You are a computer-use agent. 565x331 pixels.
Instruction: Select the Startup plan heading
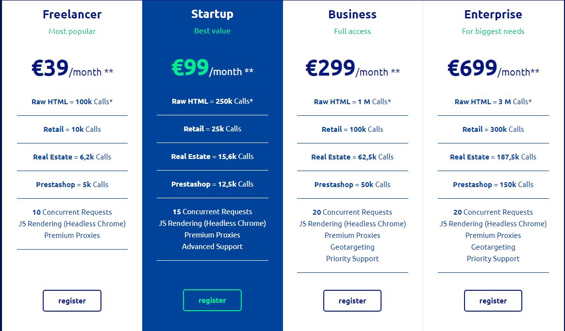212,14
